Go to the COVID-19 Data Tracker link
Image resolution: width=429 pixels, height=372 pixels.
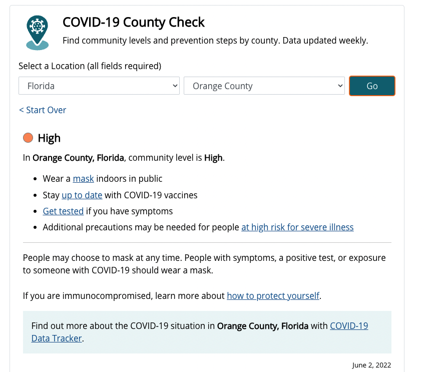click(349, 326)
